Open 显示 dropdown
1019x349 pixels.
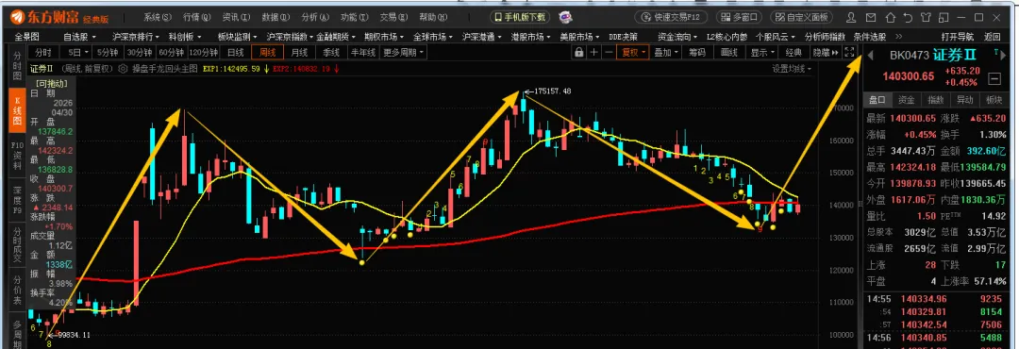click(x=761, y=53)
